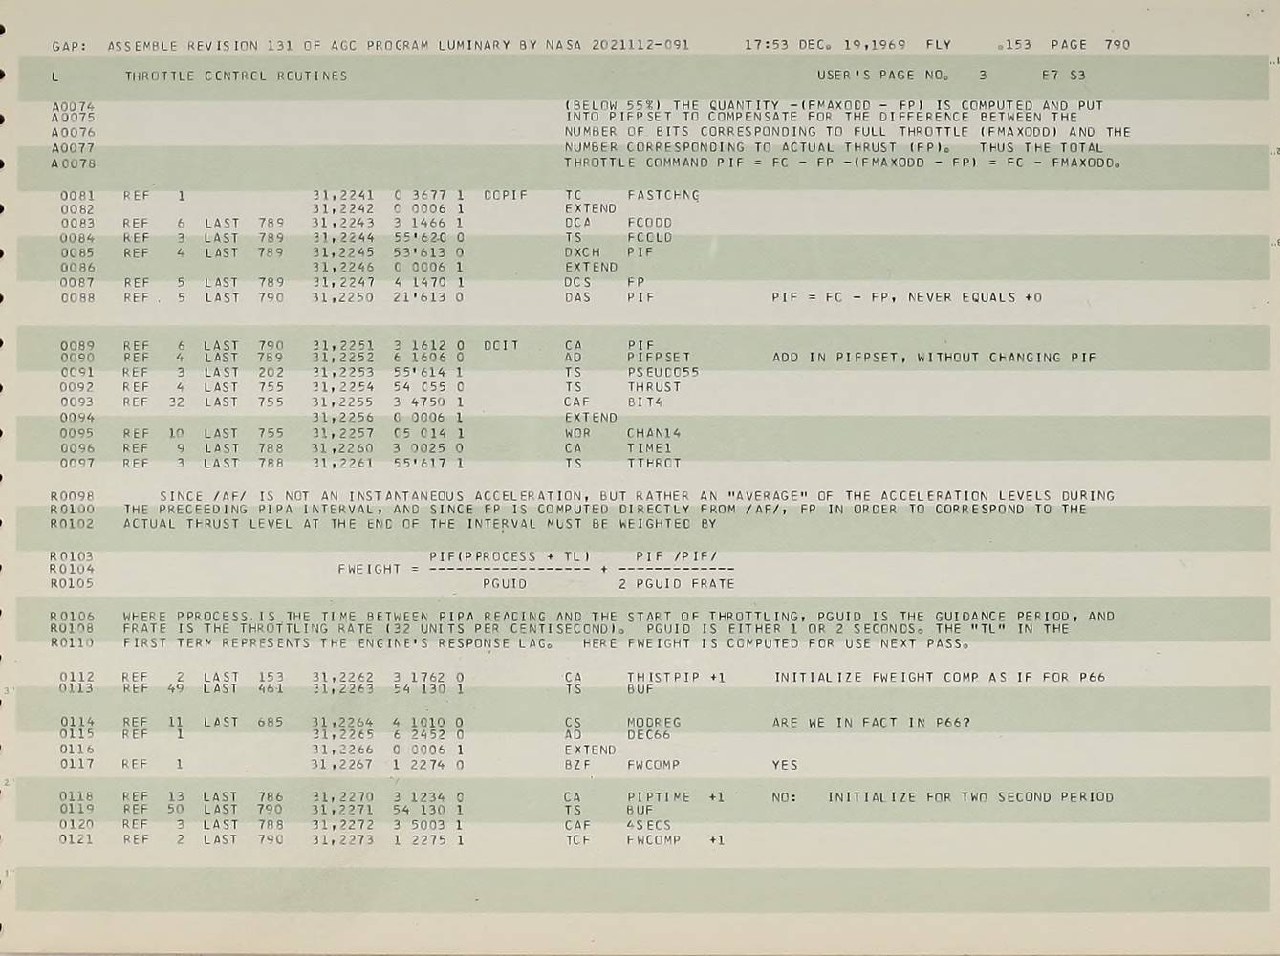This screenshot has height=956, width=1280.
Task: Click the 'THRUST' operand on line 0092
Action: click(654, 387)
